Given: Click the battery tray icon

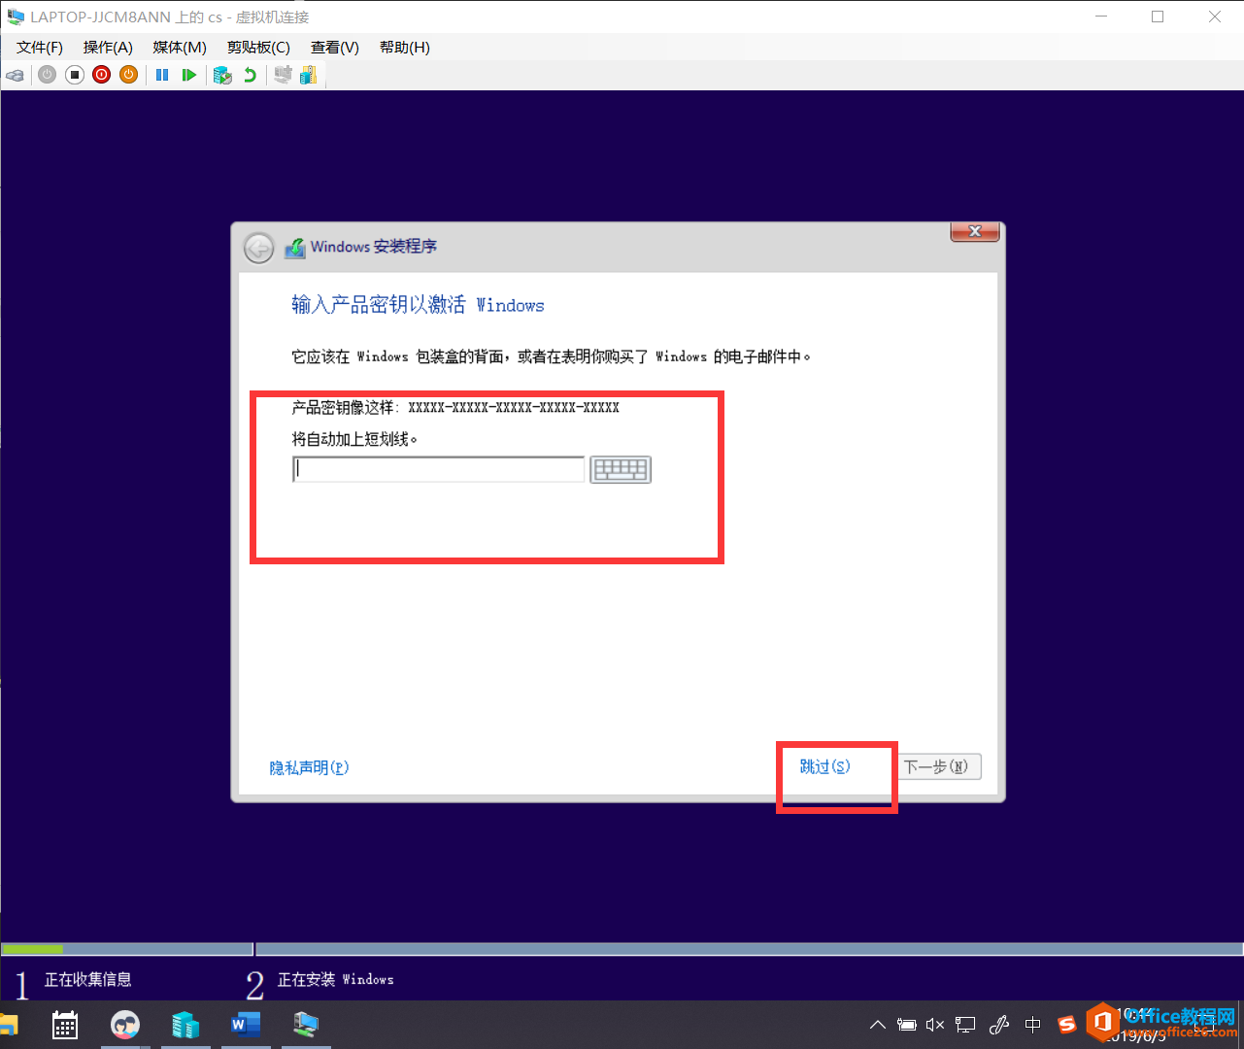Looking at the screenshot, I should pos(907,1025).
